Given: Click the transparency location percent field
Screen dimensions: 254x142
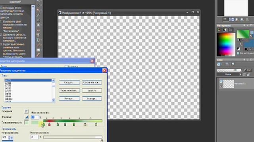Looking at the screenshot, I should tap(34, 137).
